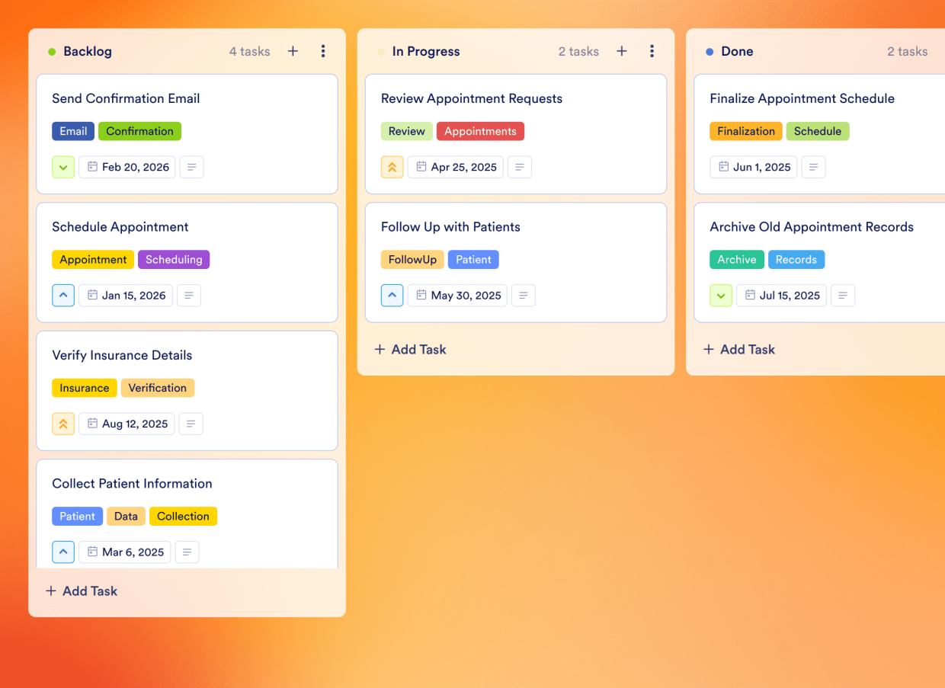The image size is (945, 688).
Task: Click the plus icon in the In Progress header
Action: (622, 51)
